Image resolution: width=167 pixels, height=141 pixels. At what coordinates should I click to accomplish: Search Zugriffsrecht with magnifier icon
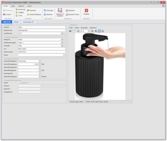62,33
